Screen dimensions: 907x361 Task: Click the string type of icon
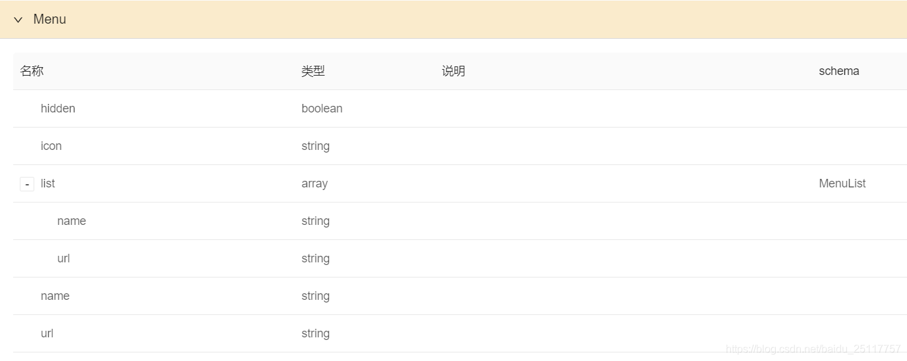tap(315, 146)
